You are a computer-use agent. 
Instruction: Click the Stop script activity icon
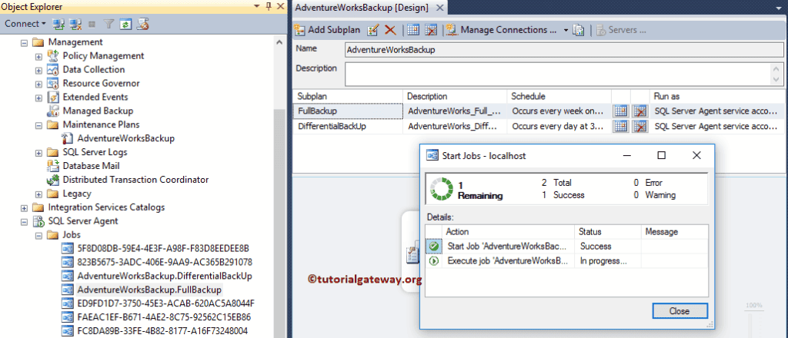pyautogui.click(x=92, y=24)
